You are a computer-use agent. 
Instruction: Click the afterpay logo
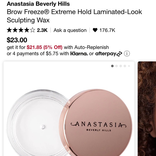tap(109, 54)
